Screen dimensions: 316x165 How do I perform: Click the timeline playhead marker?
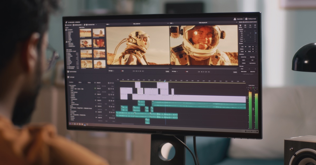coord(165,81)
